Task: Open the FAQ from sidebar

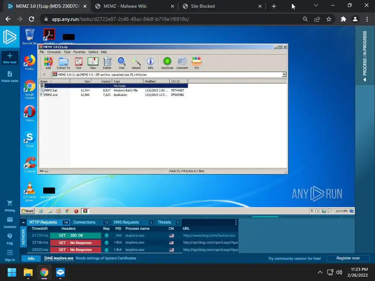Action: tap(10, 239)
